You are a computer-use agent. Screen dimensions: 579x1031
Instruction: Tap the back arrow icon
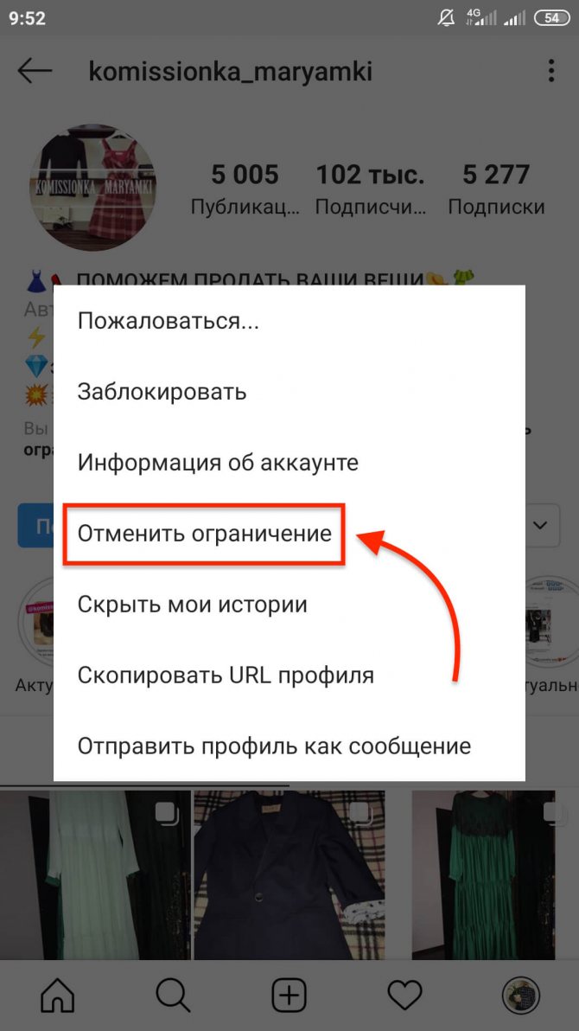coord(35,71)
